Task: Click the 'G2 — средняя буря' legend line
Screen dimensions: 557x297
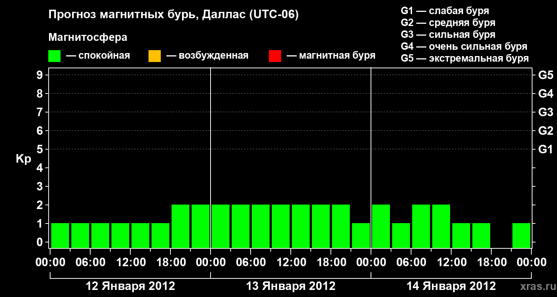Action: coord(448,23)
